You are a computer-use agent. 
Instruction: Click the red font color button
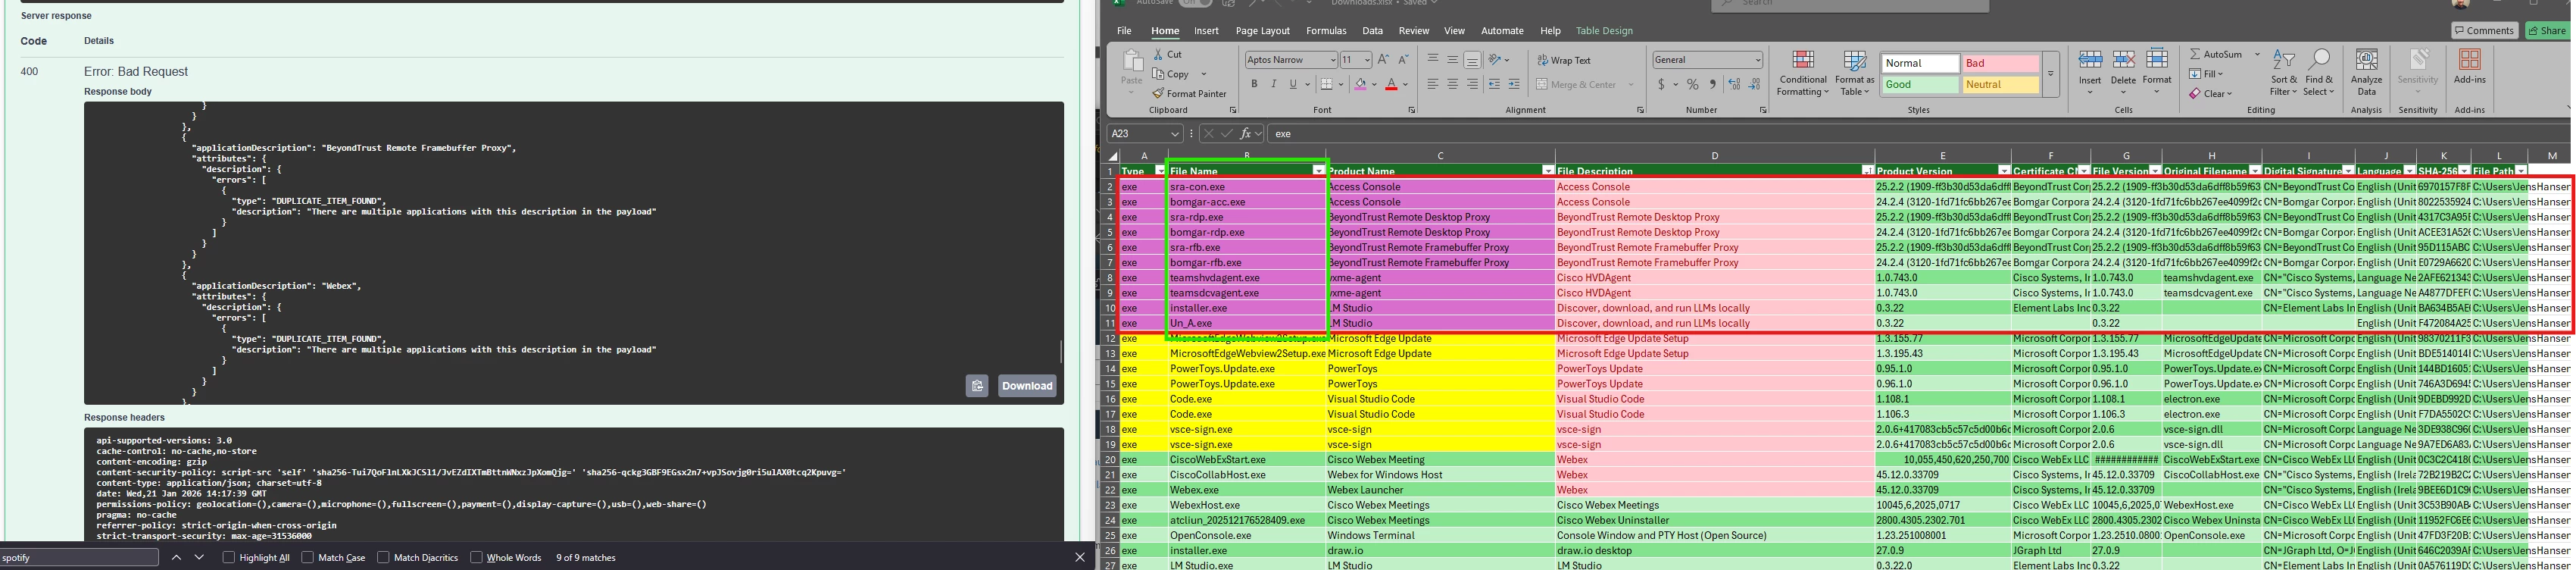(1391, 84)
